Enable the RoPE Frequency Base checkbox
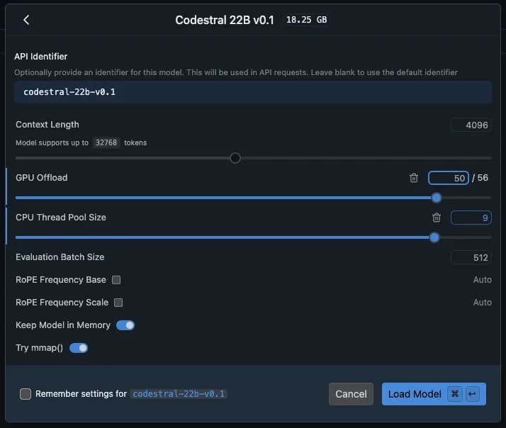Image resolution: width=506 pixels, height=428 pixels. (116, 280)
